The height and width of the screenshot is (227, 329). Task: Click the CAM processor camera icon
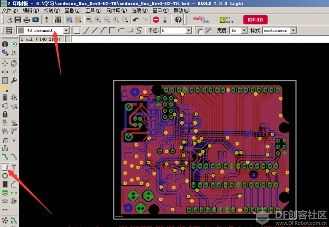36,20
